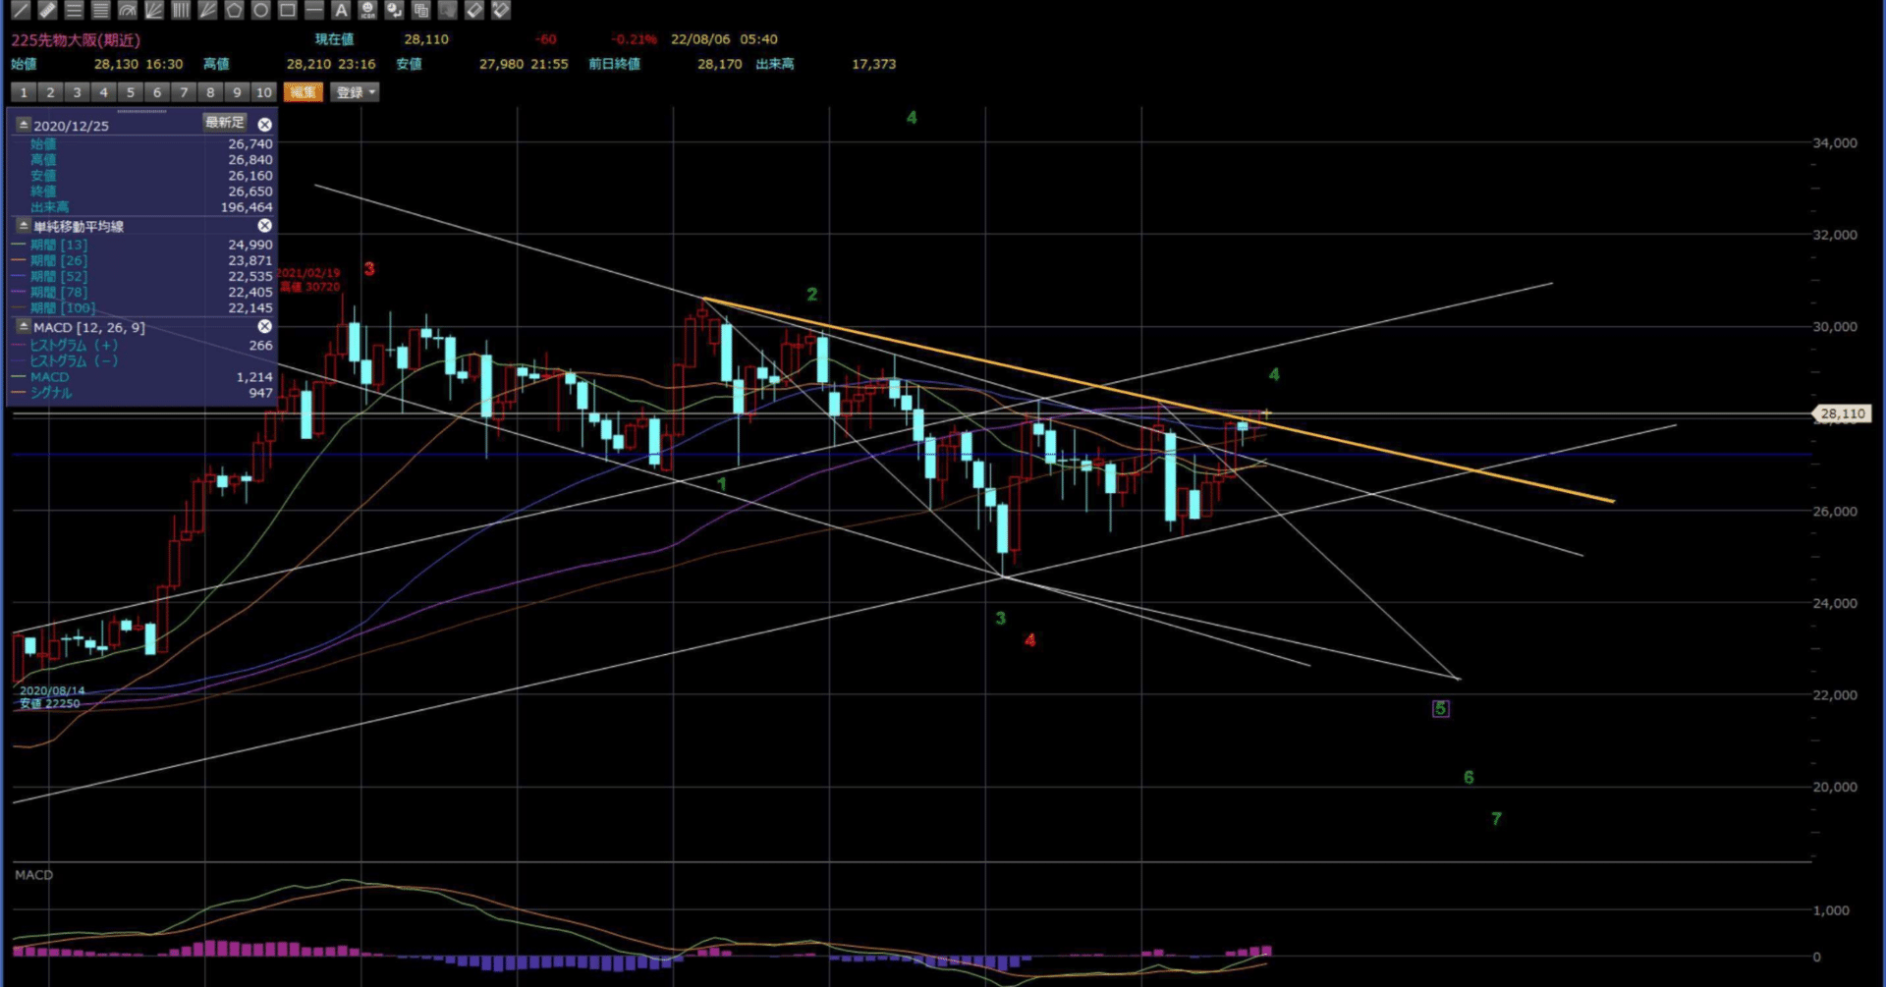
Task: Switch to chart preset tab 3
Action: (x=77, y=92)
